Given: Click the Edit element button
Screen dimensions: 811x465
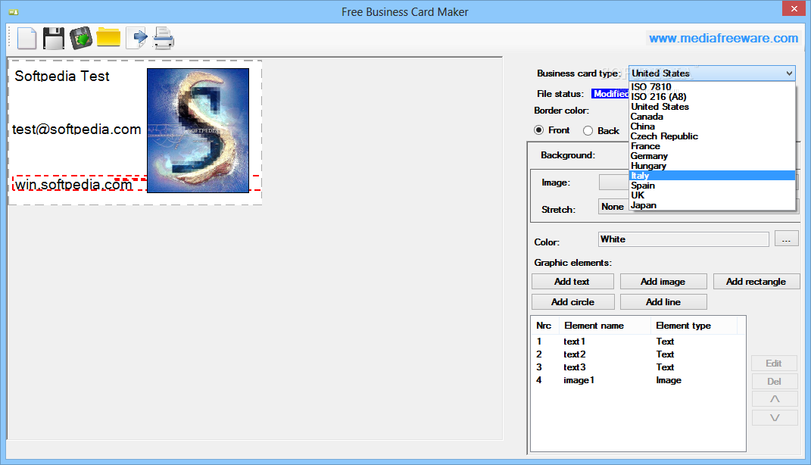Looking at the screenshot, I should [775, 363].
